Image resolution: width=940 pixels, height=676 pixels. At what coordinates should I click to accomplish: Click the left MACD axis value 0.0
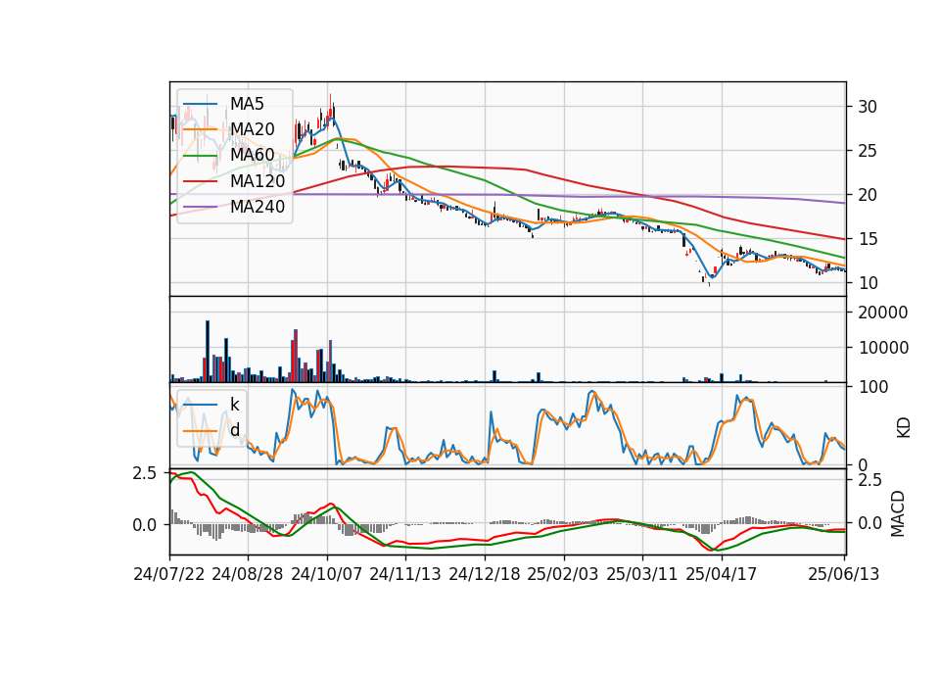[x=145, y=525]
